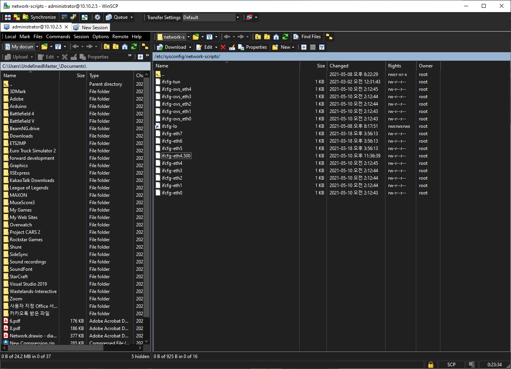Image resolution: width=511 pixels, height=369 pixels.
Task: Click the remote select files plus icon
Action: pos(304,47)
